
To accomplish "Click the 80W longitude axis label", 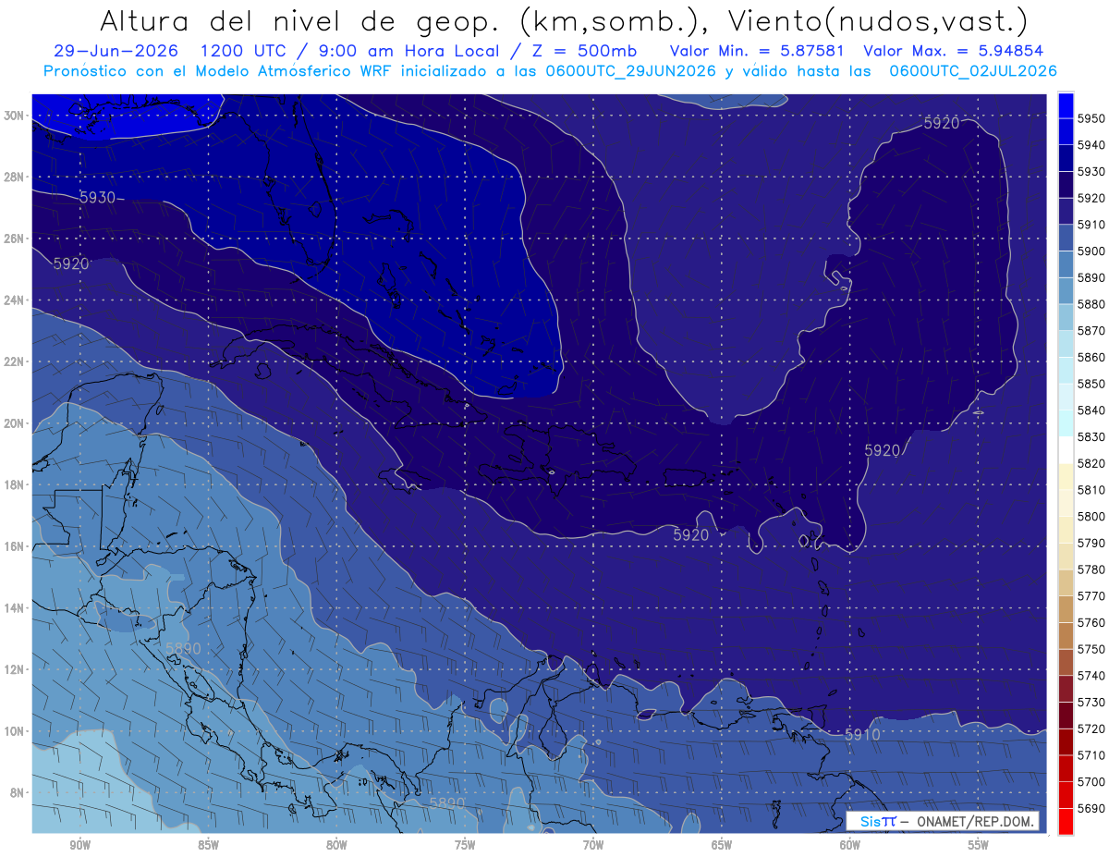I will (336, 846).
